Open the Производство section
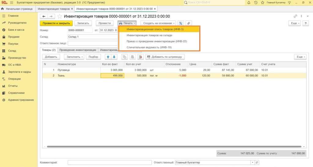The height and width of the screenshot is (167, 313). (x=19, y=58)
